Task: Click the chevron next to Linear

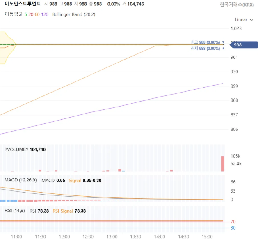Action: (251, 20)
